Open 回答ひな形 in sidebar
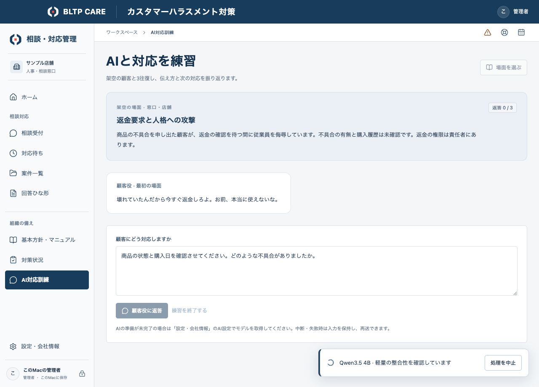 click(47, 193)
